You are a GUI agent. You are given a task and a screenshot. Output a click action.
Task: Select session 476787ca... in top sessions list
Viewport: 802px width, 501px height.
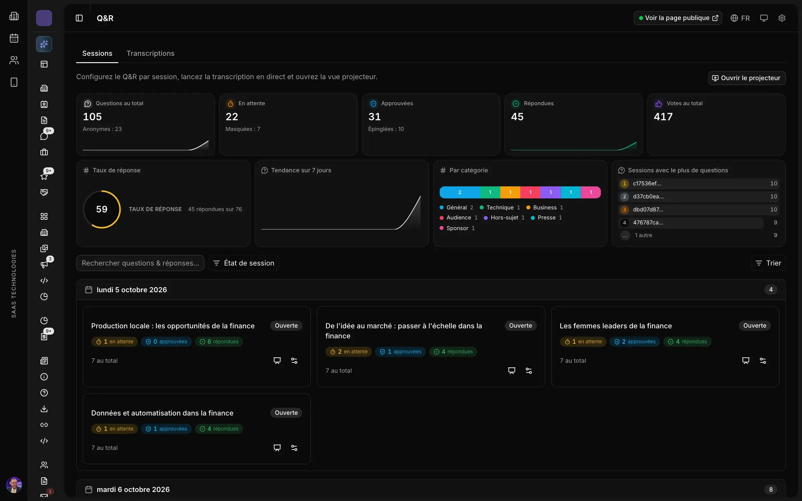click(x=698, y=222)
